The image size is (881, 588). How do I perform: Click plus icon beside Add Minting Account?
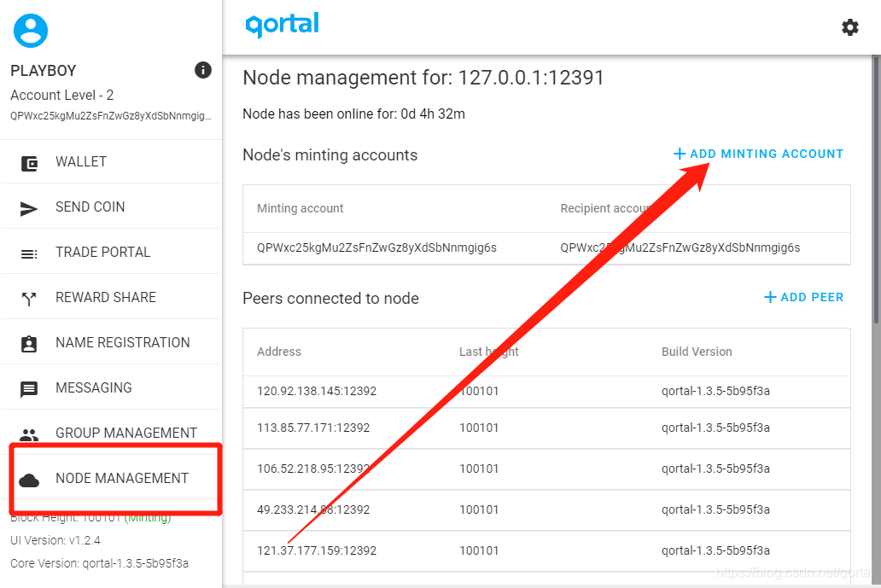click(680, 154)
